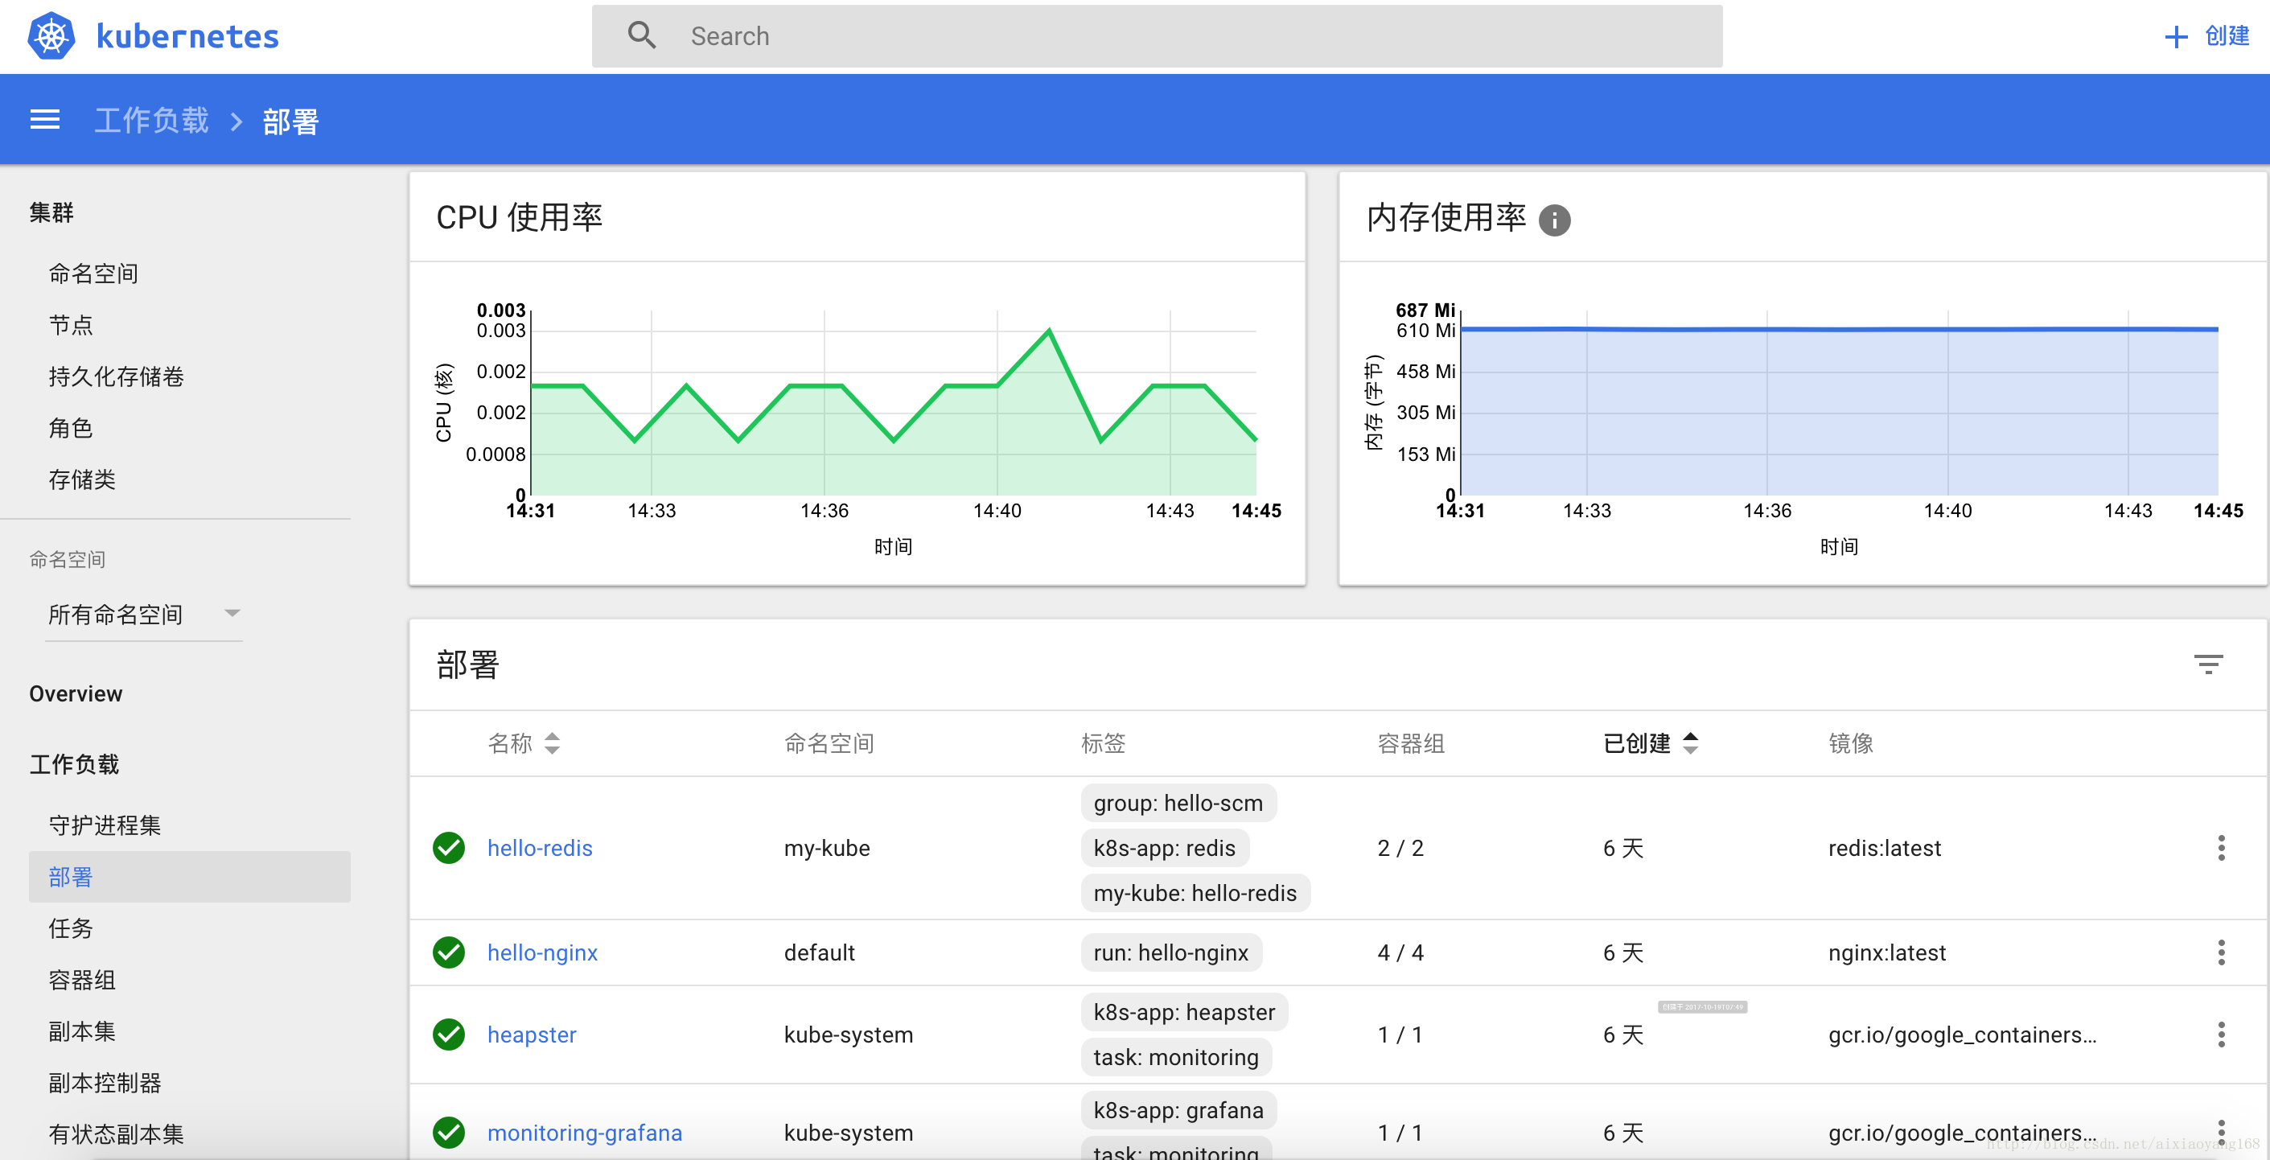The height and width of the screenshot is (1160, 2270).
Task: Open the actions menu for hello-redis
Action: (x=2221, y=848)
